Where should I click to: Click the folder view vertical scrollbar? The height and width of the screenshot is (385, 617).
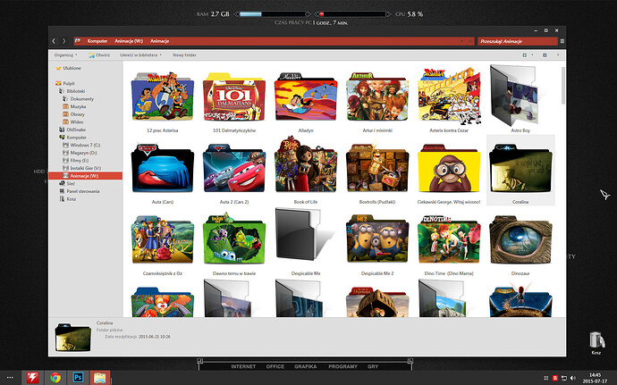(x=562, y=86)
